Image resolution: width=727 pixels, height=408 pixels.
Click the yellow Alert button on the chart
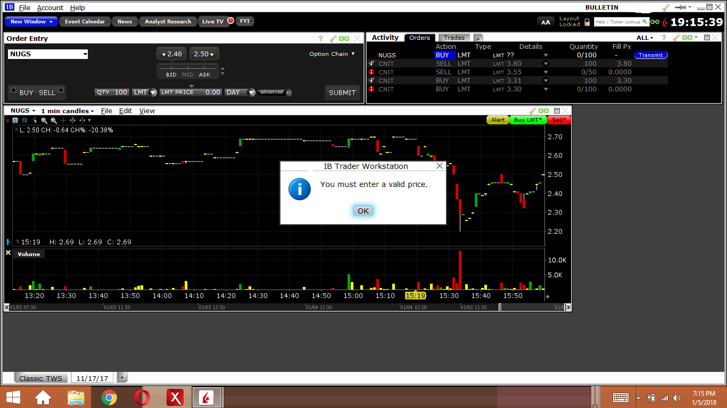coord(498,120)
